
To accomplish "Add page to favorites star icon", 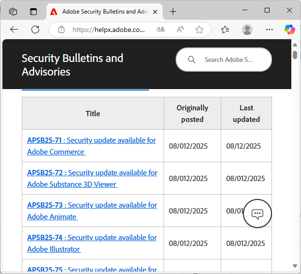I will pos(199,30).
